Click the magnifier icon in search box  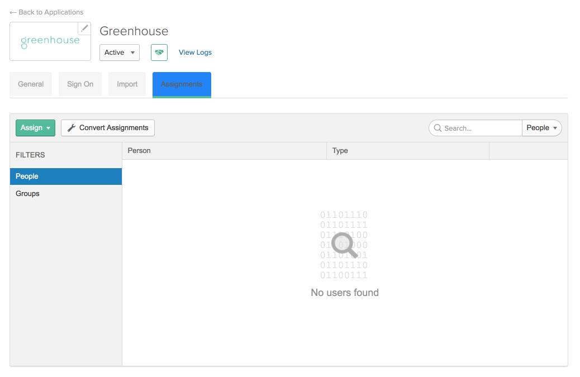click(438, 128)
